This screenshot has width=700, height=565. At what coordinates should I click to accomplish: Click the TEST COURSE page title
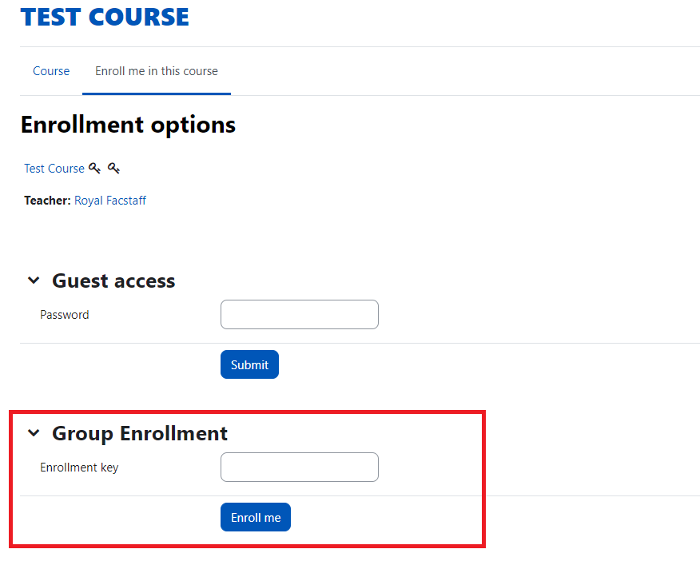pyautogui.click(x=105, y=17)
